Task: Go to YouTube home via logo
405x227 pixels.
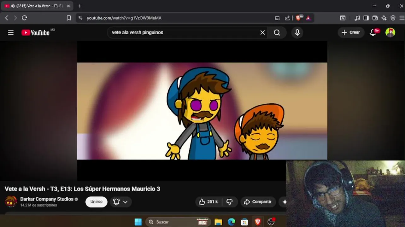Action: [x=35, y=32]
